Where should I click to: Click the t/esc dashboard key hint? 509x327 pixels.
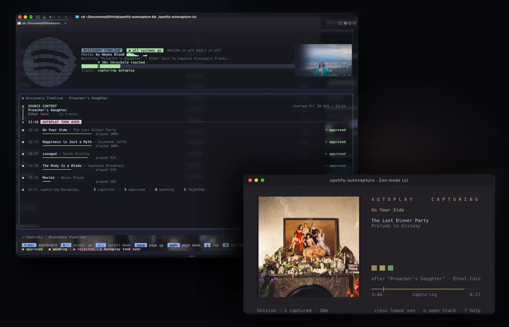[x=40, y=245]
